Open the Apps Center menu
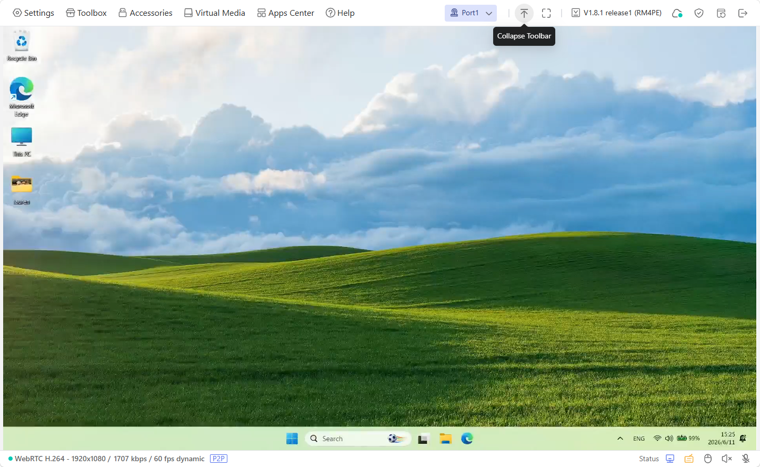 pos(285,13)
